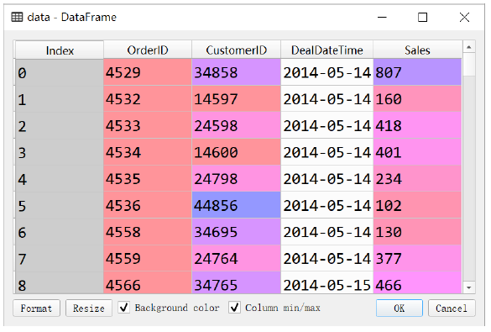Viewport: 491px width, 332px height.
Task: Click the DataFrame table icon in title bar
Action: (17, 17)
